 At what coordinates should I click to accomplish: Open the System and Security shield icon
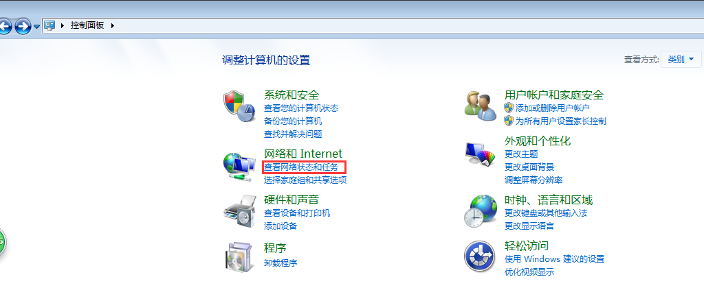239,106
